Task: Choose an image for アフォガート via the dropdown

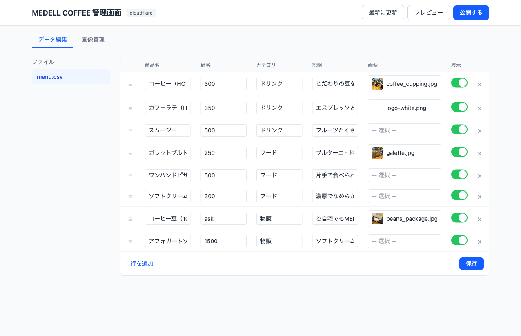Action: 404,241
